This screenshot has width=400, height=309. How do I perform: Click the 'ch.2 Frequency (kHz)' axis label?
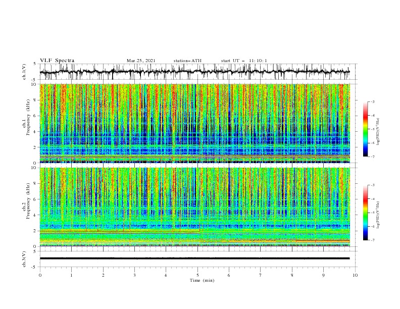(x=26, y=200)
